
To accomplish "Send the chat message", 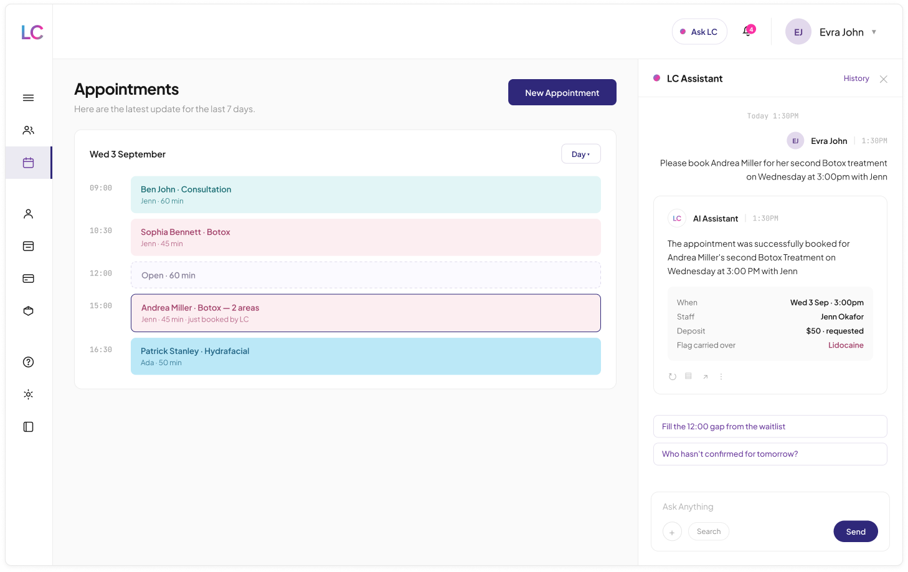I will click(x=856, y=531).
